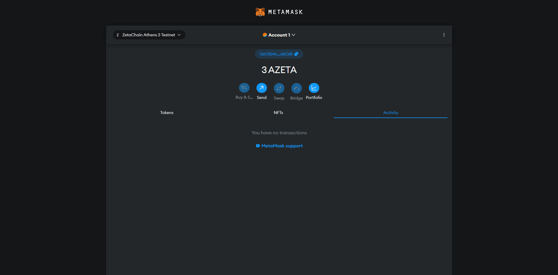Screen dimensions: 558x275
Task: Copy the 0xC0b4c...66C65 address
Action: click(276, 54)
